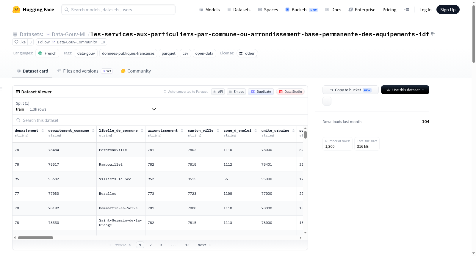Switch to Dataset card tab
This screenshot has height=256, width=476.
click(x=32, y=71)
